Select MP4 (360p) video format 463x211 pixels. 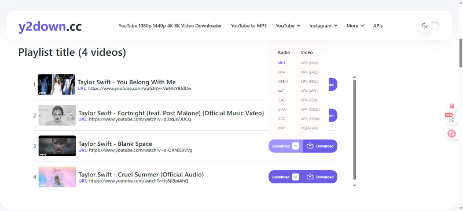click(x=310, y=81)
